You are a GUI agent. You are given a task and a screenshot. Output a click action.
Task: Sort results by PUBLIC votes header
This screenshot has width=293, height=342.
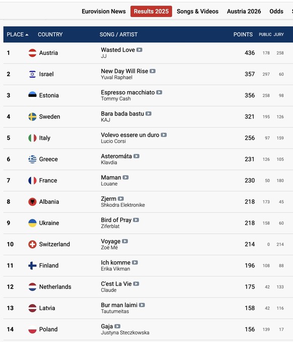point(265,34)
